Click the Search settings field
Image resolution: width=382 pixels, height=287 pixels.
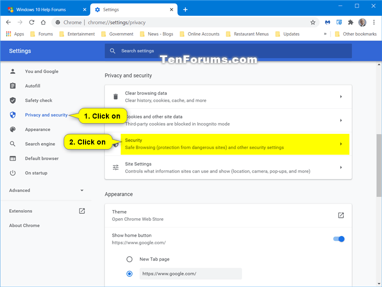(228, 51)
